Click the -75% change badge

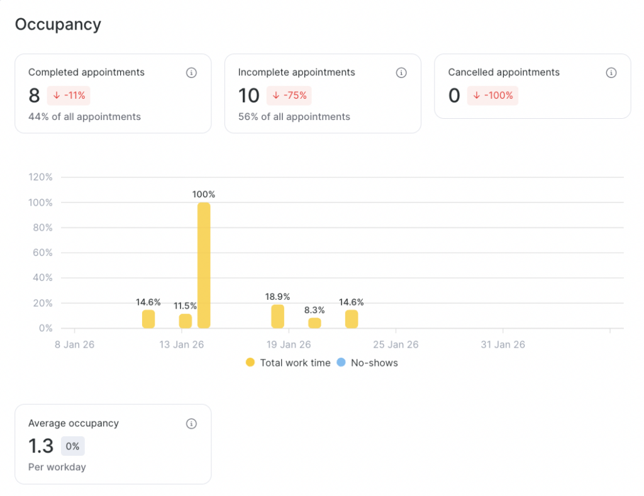289,96
